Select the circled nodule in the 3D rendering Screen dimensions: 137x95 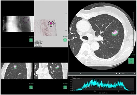click(x=51, y=24)
